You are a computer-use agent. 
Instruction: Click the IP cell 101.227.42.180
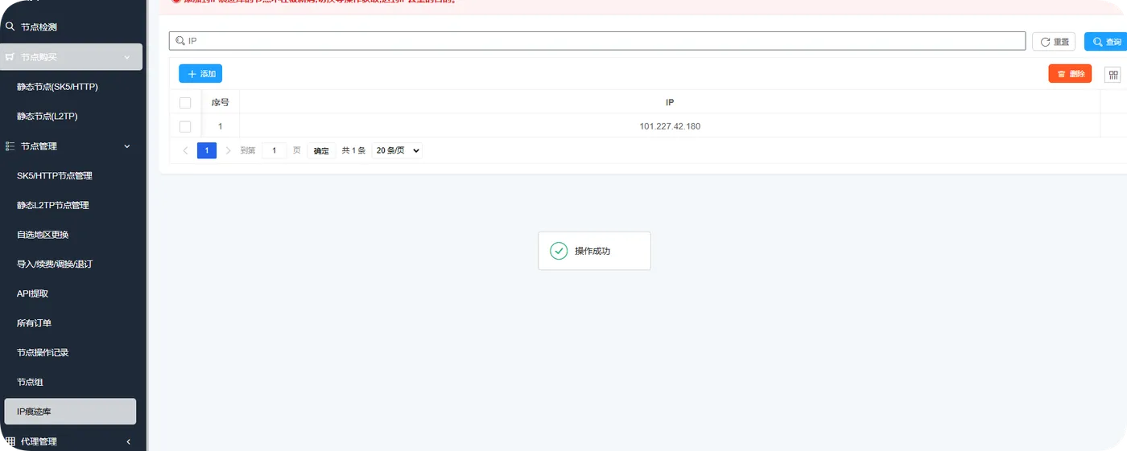pos(670,126)
